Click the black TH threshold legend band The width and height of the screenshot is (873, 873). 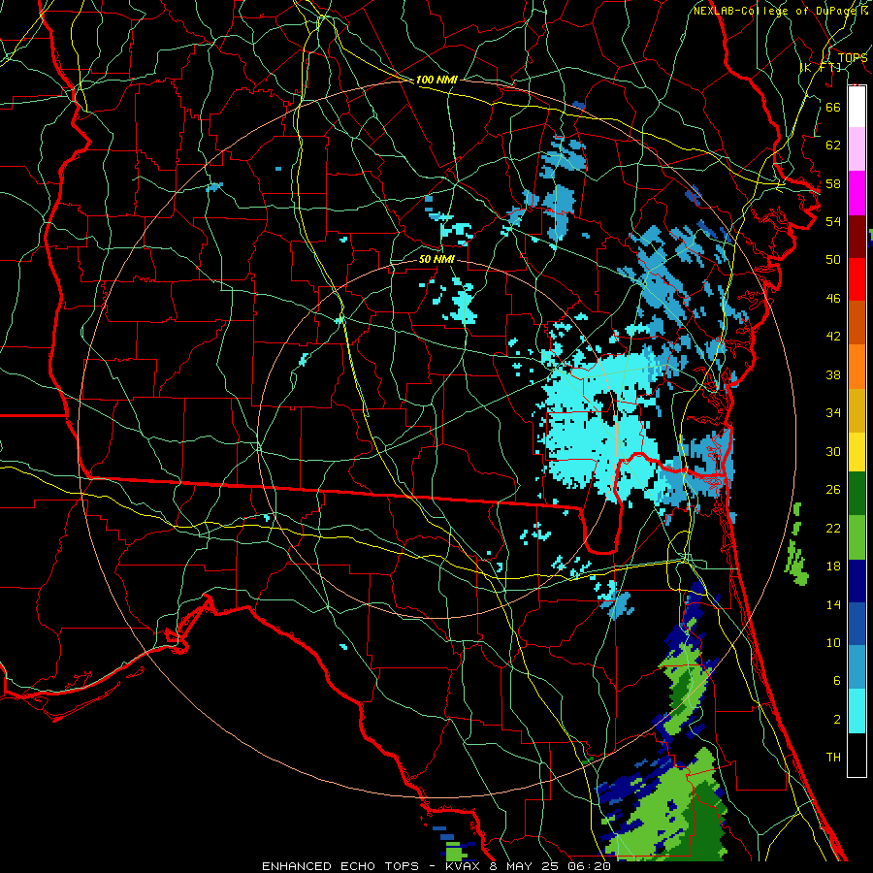[857, 755]
